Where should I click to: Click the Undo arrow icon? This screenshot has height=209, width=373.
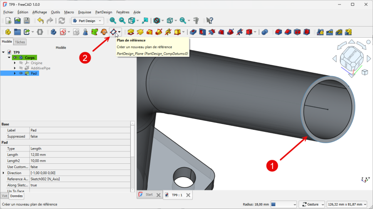point(40,20)
